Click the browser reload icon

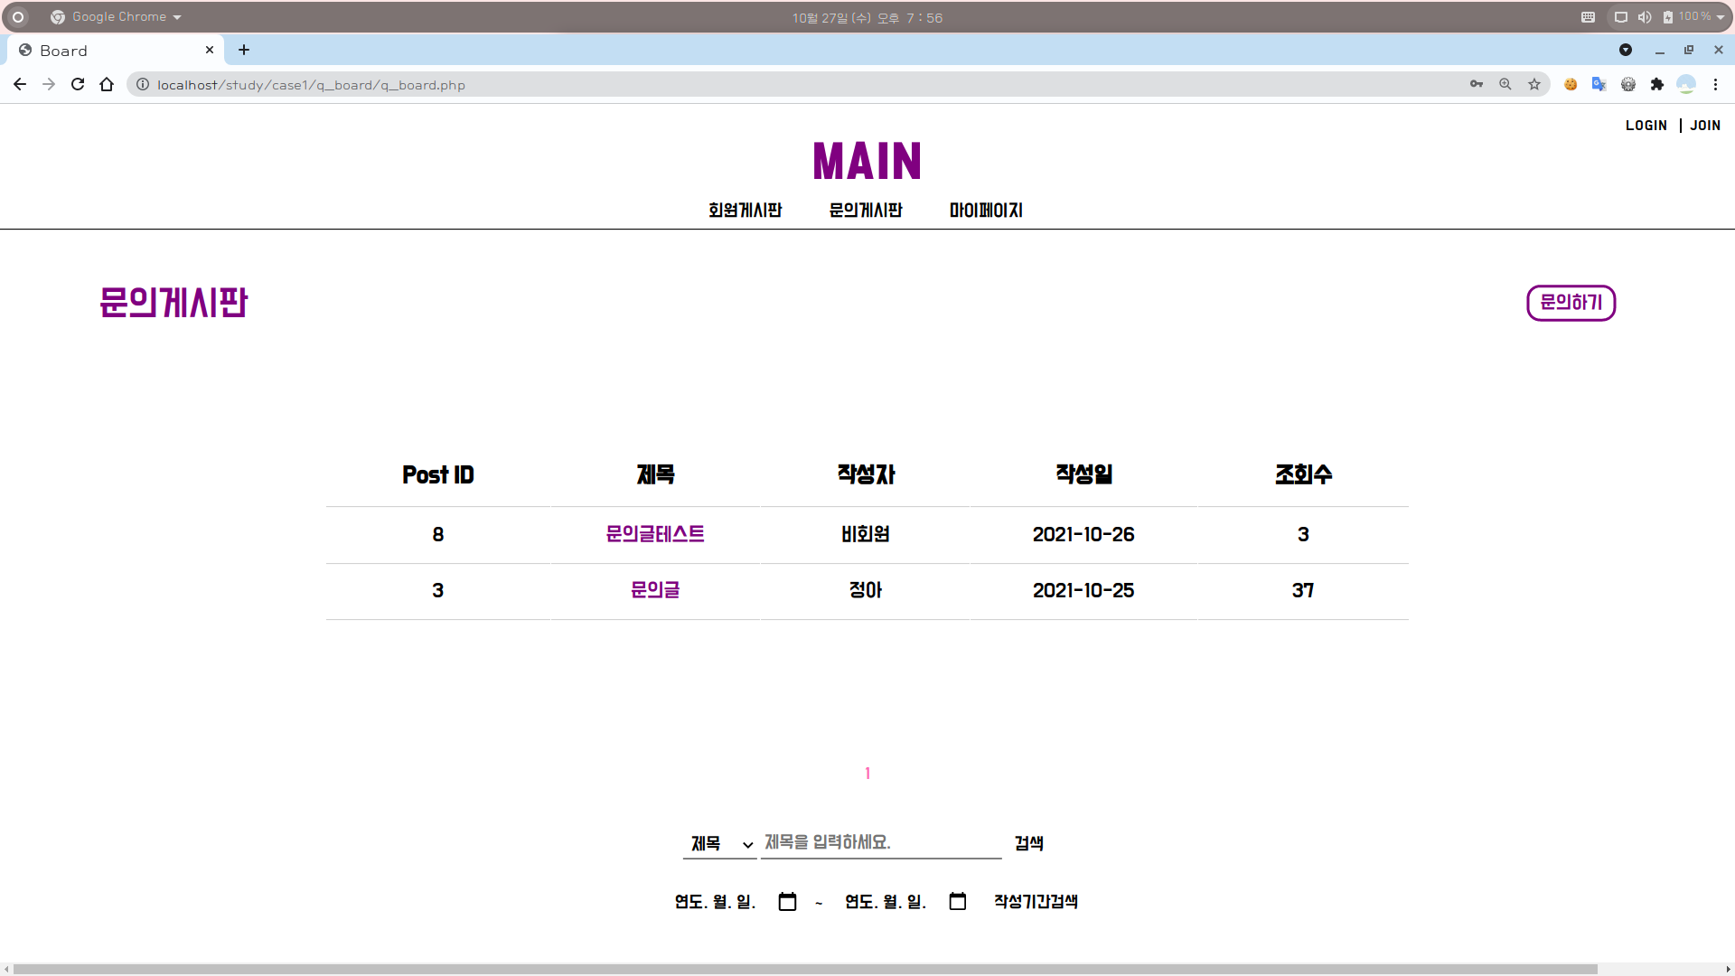pos(78,84)
